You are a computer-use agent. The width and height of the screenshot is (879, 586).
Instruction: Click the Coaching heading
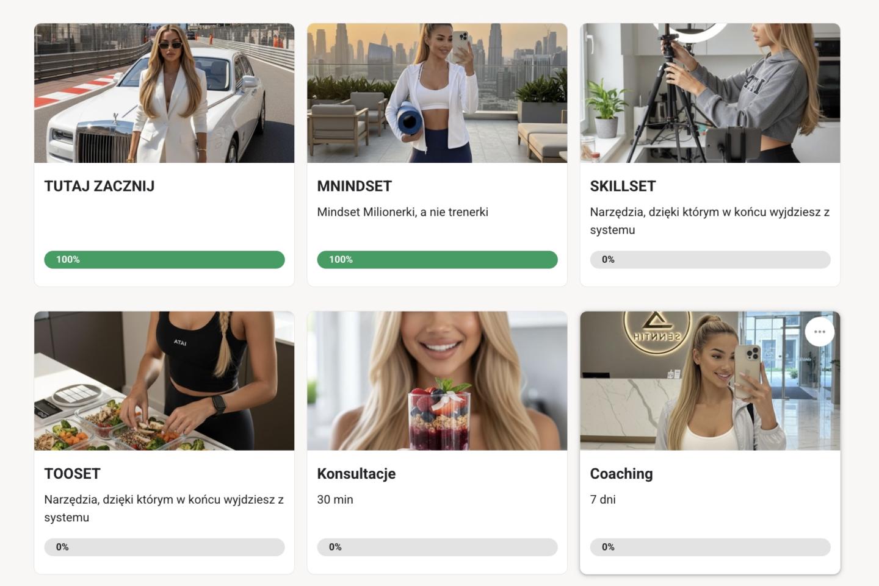pyautogui.click(x=621, y=474)
